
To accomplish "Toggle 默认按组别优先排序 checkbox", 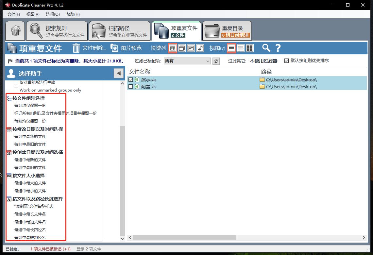I will pyautogui.click(x=287, y=61).
